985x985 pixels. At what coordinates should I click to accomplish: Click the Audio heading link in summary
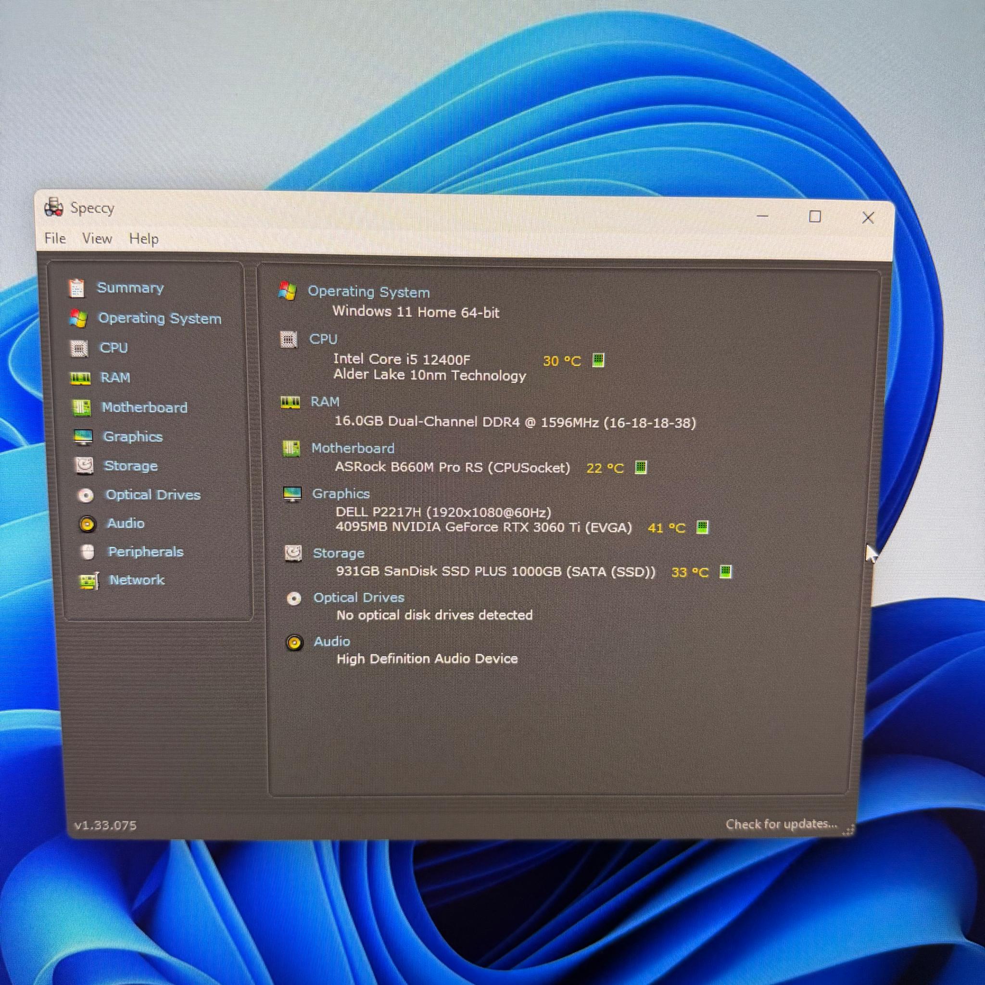(332, 642)
